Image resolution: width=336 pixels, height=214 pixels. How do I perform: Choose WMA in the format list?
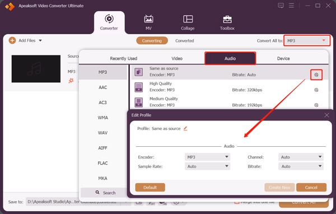point(103,118)
